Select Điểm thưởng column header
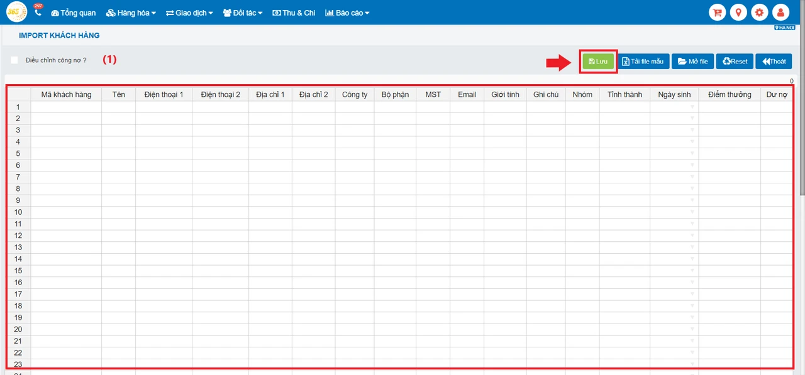 (x=730, y=95)
